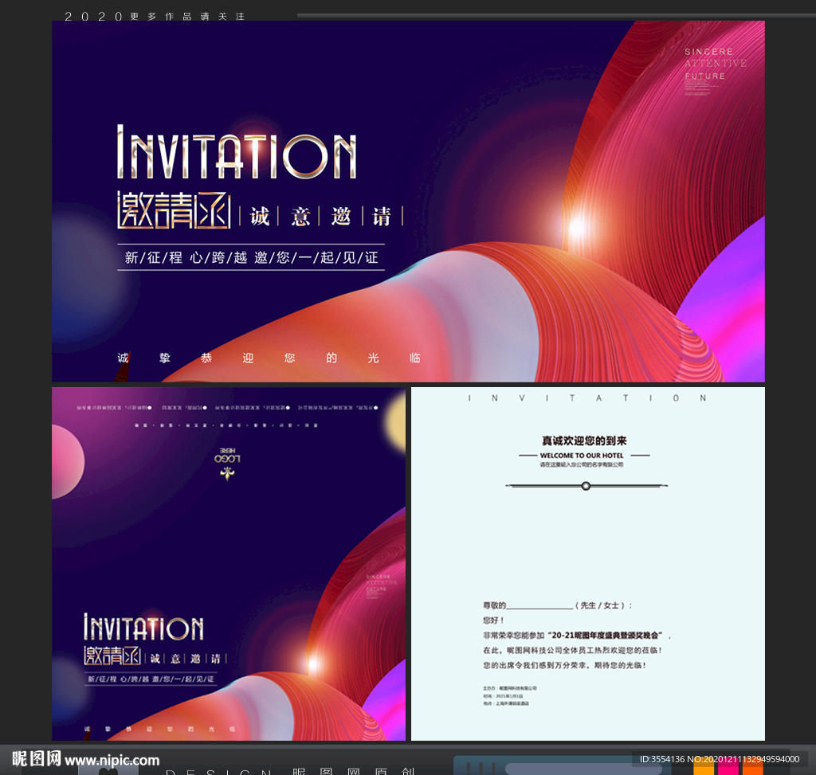The image size is (816, 775).
Task: Click the glowing light flare on the large banner
Action: pos(579,228)
